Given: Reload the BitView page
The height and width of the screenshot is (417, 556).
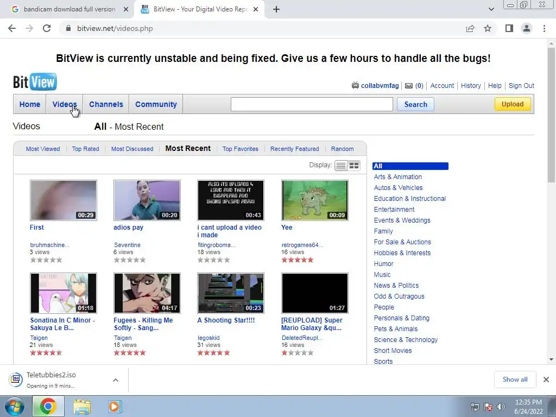Looking at the screenshot, I should tap(47, 28).
